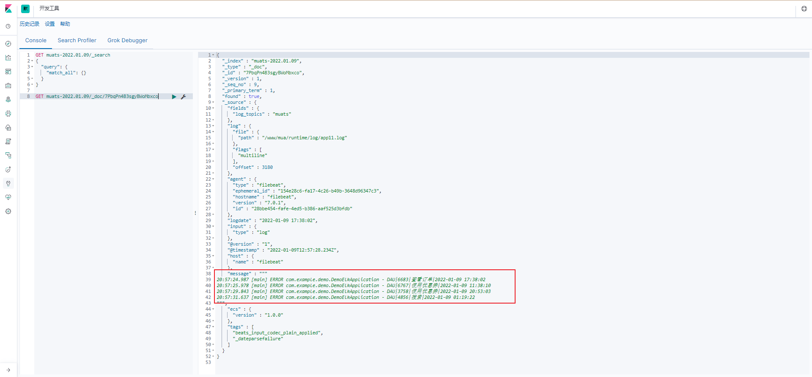The height and width of the screenshot is (377, 812).
Task: Collapse the "log" fold at output line 13
Action: (213, 126)
